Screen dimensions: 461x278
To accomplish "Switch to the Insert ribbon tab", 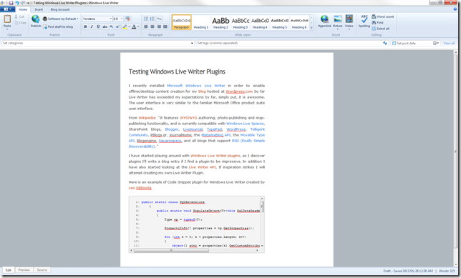I will pyautogui.click(x=39, y=9).
